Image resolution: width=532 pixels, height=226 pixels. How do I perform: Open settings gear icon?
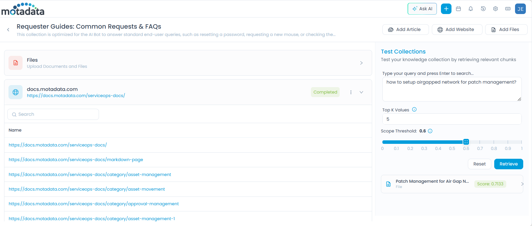click(x=495, y=9)
